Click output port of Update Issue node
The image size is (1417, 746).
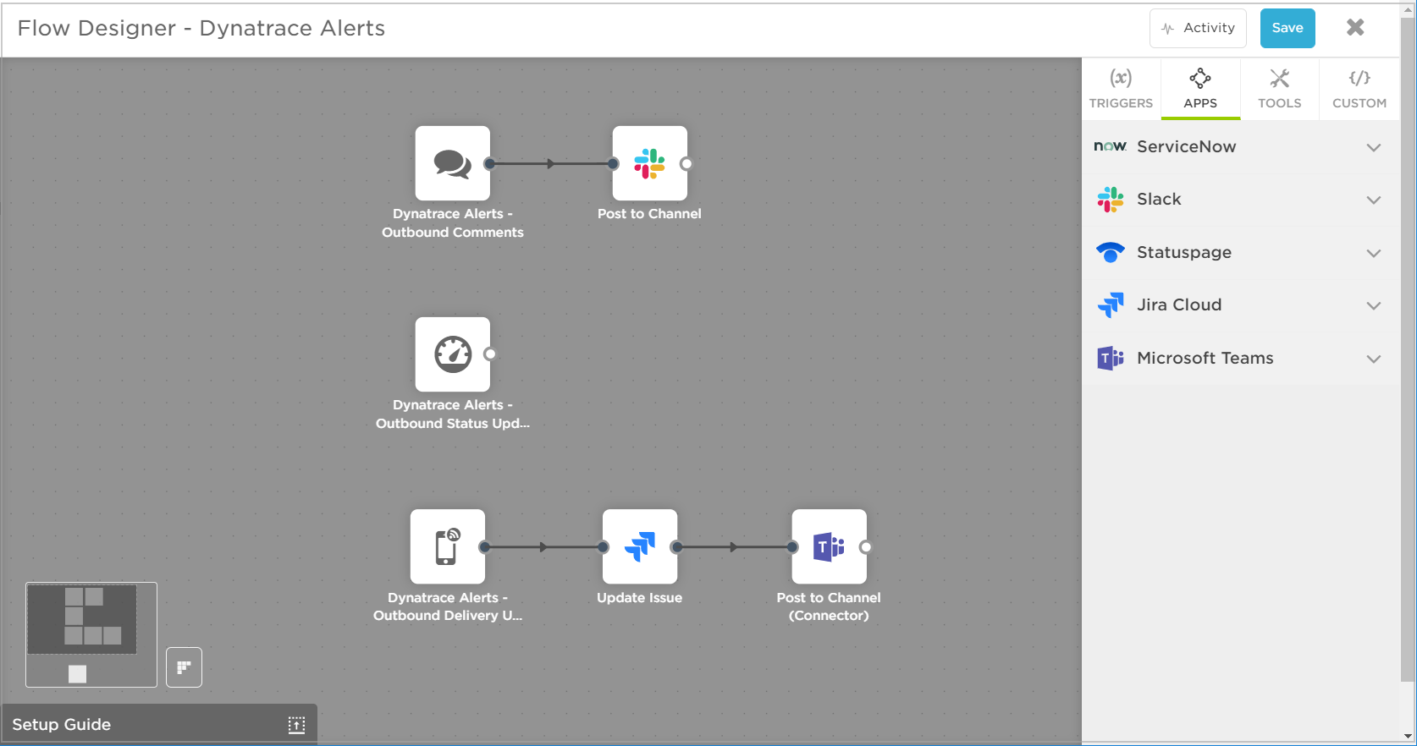[676, 547]
